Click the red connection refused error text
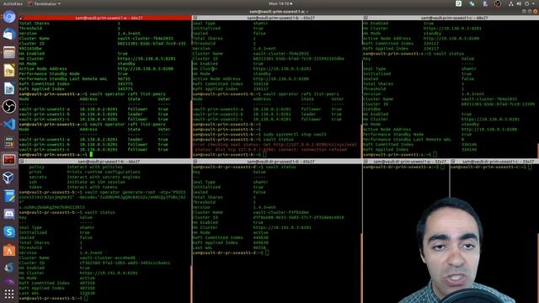 tap(275, 147)
